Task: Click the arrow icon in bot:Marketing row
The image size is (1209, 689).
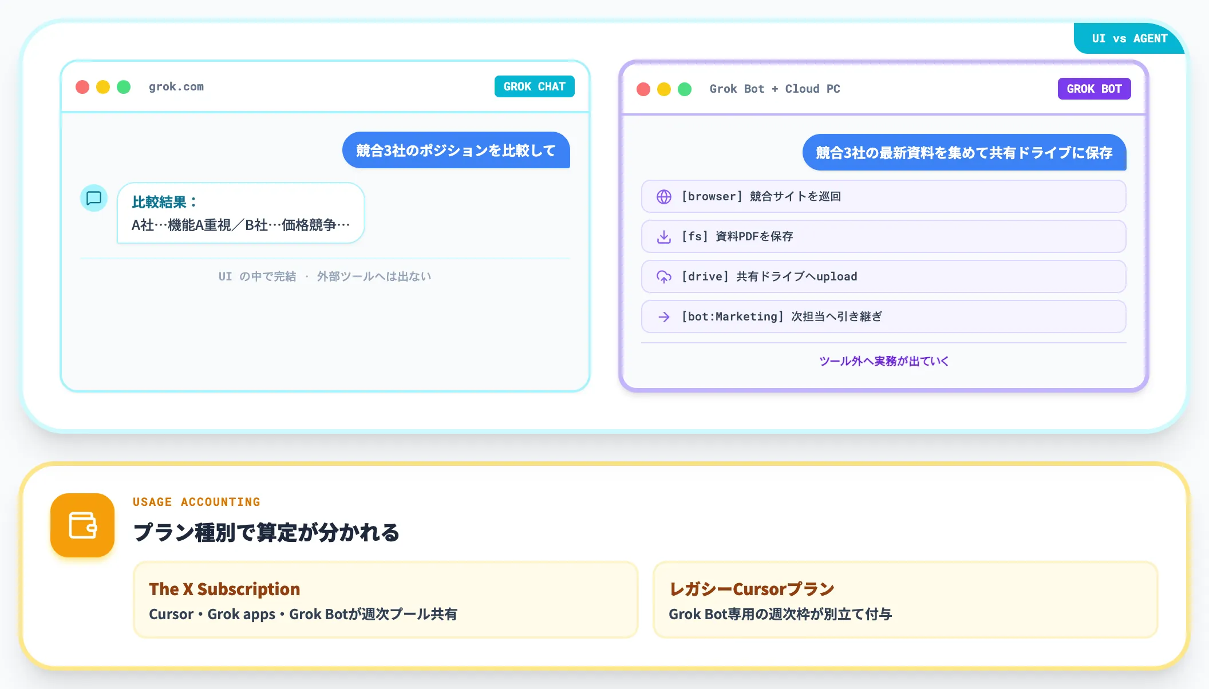Action: point(664,317)
